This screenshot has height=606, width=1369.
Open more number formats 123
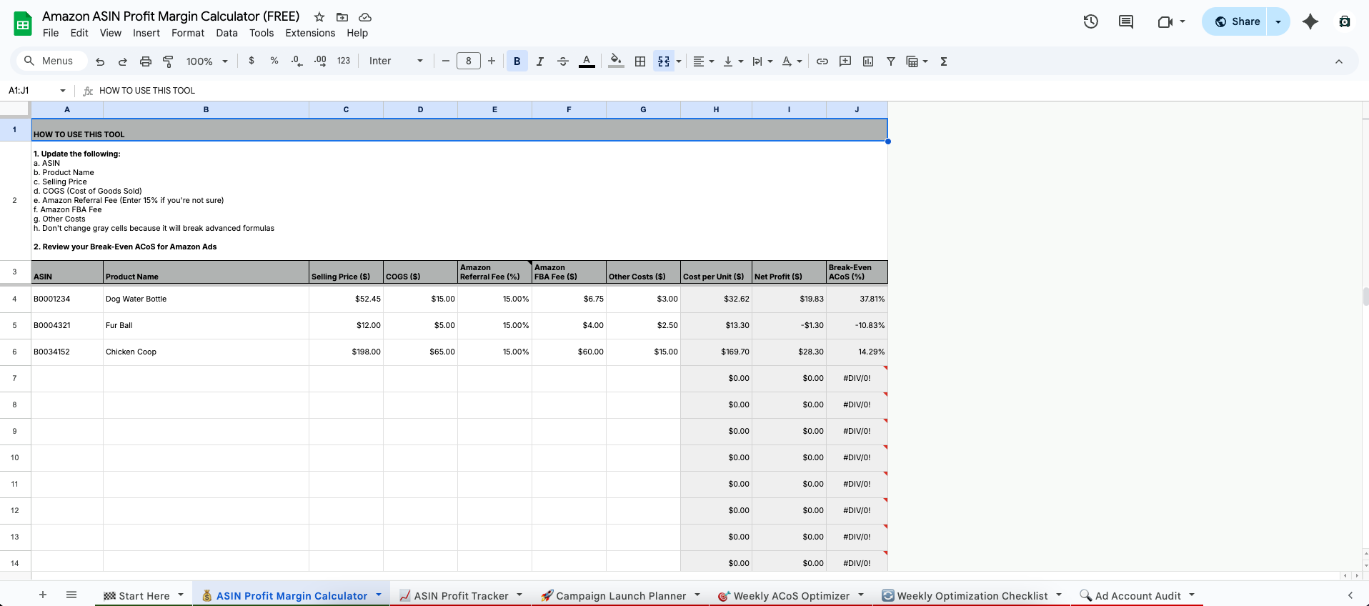click(344, 61)
